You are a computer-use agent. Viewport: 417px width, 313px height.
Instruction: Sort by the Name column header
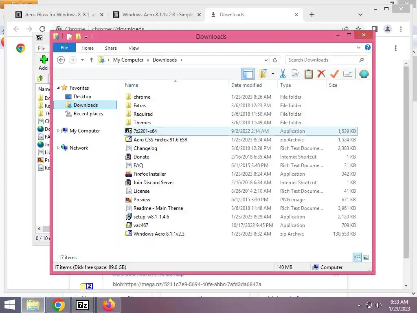coord(132,85)
